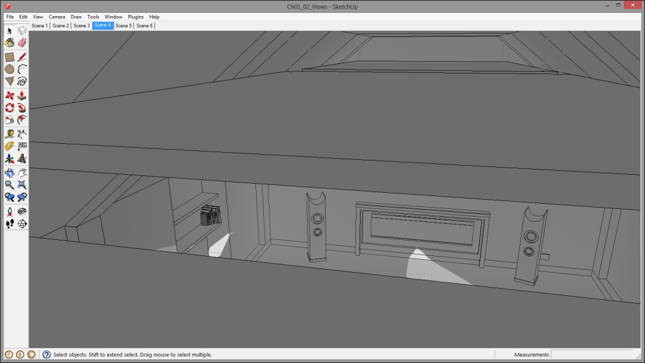Switch to the Scene 1 tab
Image resolution: width=645 pixels, height=363 pixels.
click(x=39, y=26)
